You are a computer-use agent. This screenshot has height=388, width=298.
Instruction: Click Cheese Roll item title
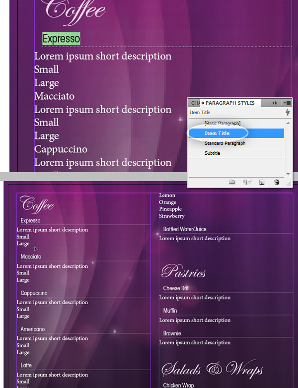pos(176,288)
